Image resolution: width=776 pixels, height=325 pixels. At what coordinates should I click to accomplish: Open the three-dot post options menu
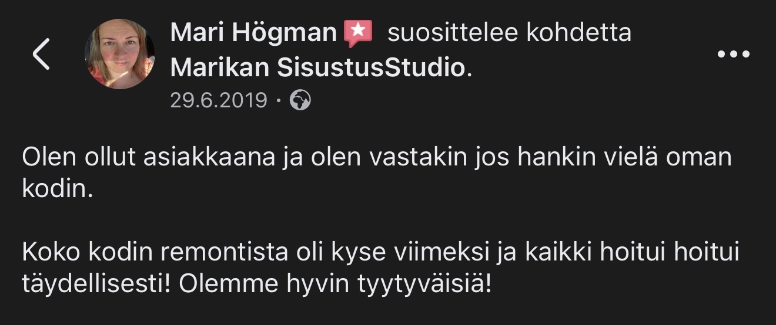coord(734,55)
